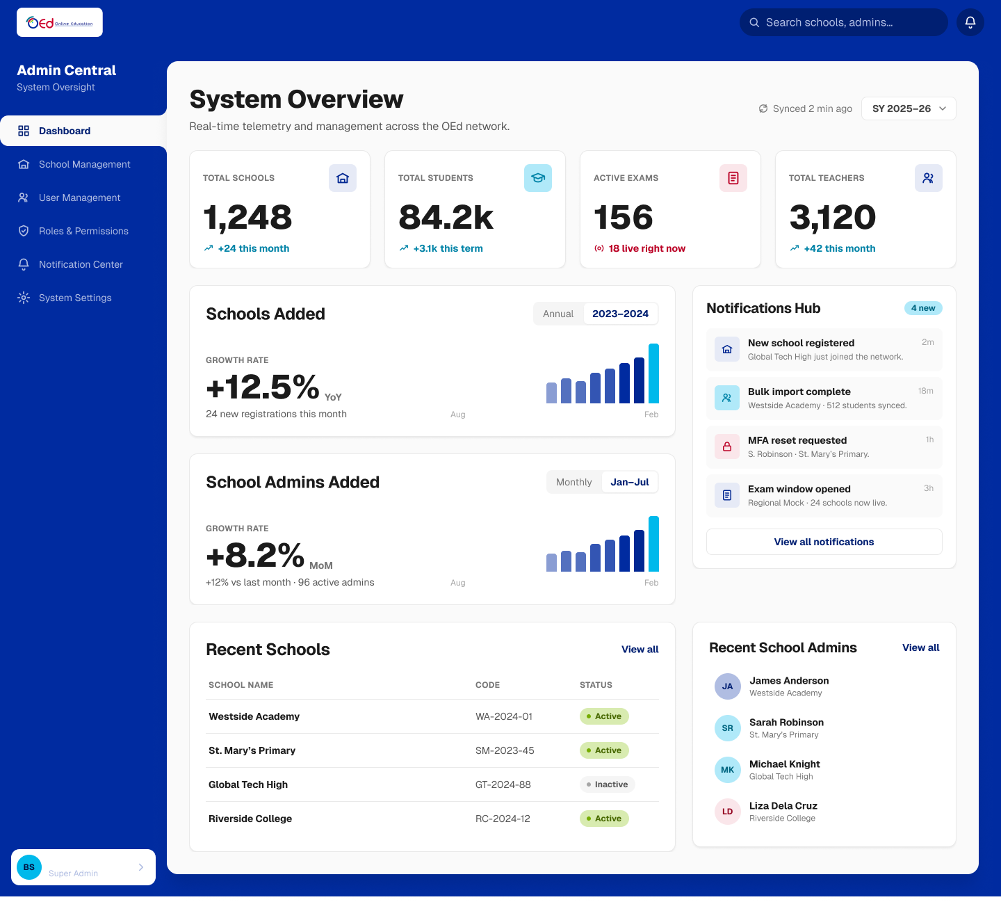Click the Search schools, admins field
The width and height of the screenshot is (1001, 902).
pos(844,22)
